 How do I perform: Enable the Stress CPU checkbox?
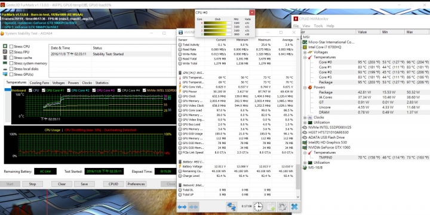pos(11,46)
